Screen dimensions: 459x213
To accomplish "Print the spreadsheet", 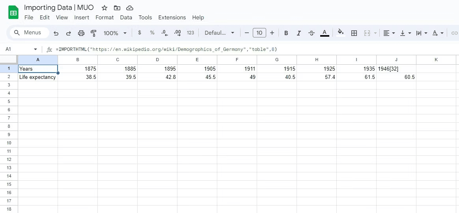I will [x=81, y=33].
